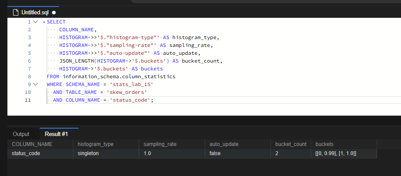
Task: Switch to the Result #1 tab
Action: pyautogui.click(x=56, y=134)
